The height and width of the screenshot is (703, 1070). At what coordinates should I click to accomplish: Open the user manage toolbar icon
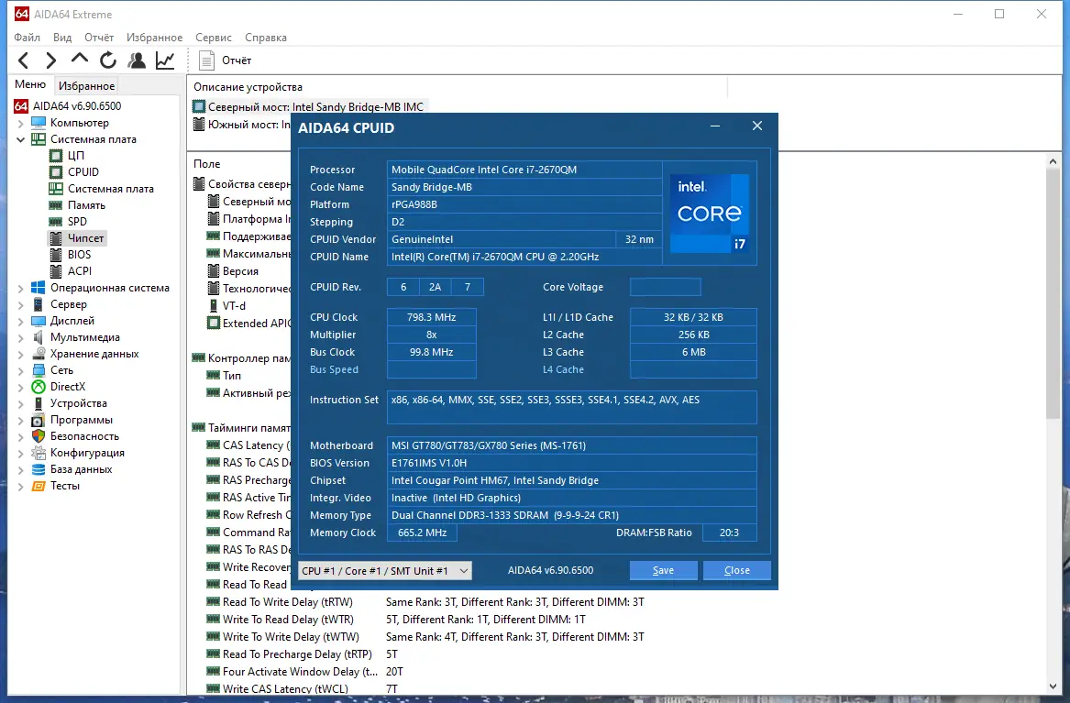click(x=137, y=60)
